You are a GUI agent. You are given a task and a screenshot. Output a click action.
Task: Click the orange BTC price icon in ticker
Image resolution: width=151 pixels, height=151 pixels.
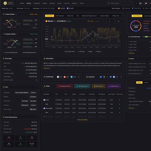[59, 8]
